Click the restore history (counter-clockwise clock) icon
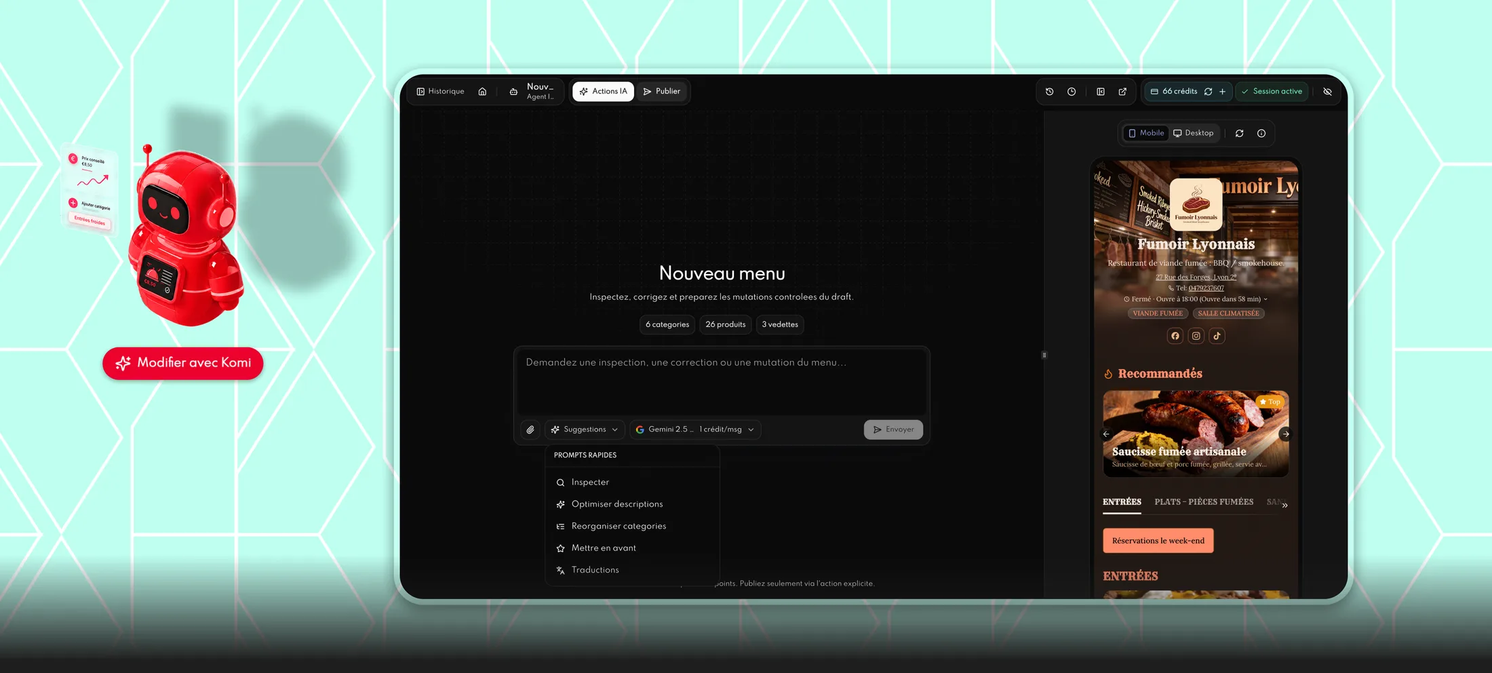The image size is (1492, 673). 1049,92
